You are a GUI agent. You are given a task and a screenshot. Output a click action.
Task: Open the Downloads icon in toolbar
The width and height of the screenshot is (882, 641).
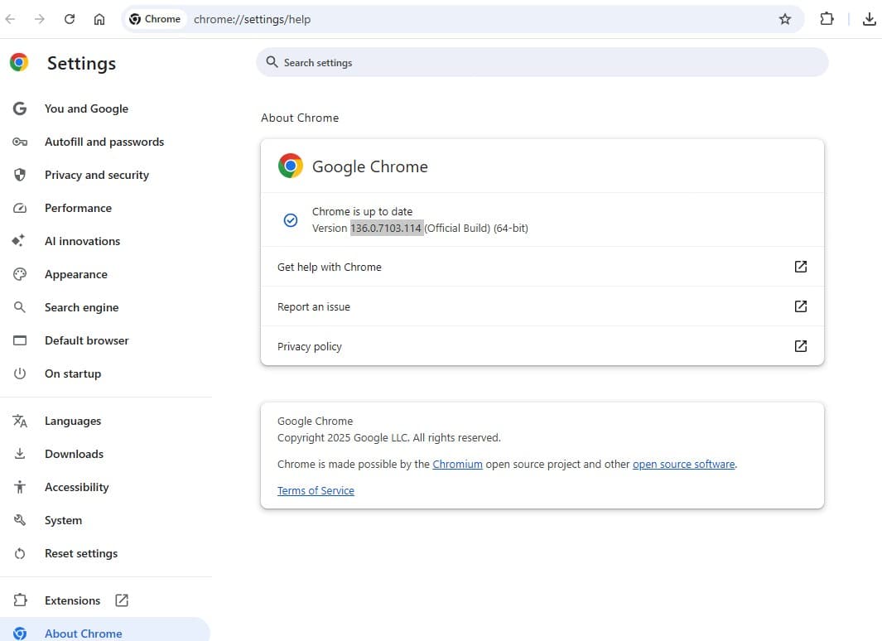(x=869, y=19)
